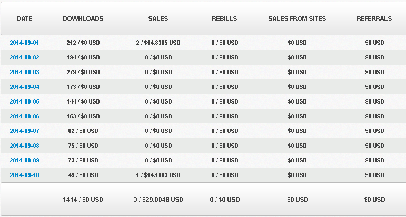The height and width of the screenshot is (217, 406).
Task: Open the 2014-09-10 date link
Action: pyautogui.click(x=24, y=175)
